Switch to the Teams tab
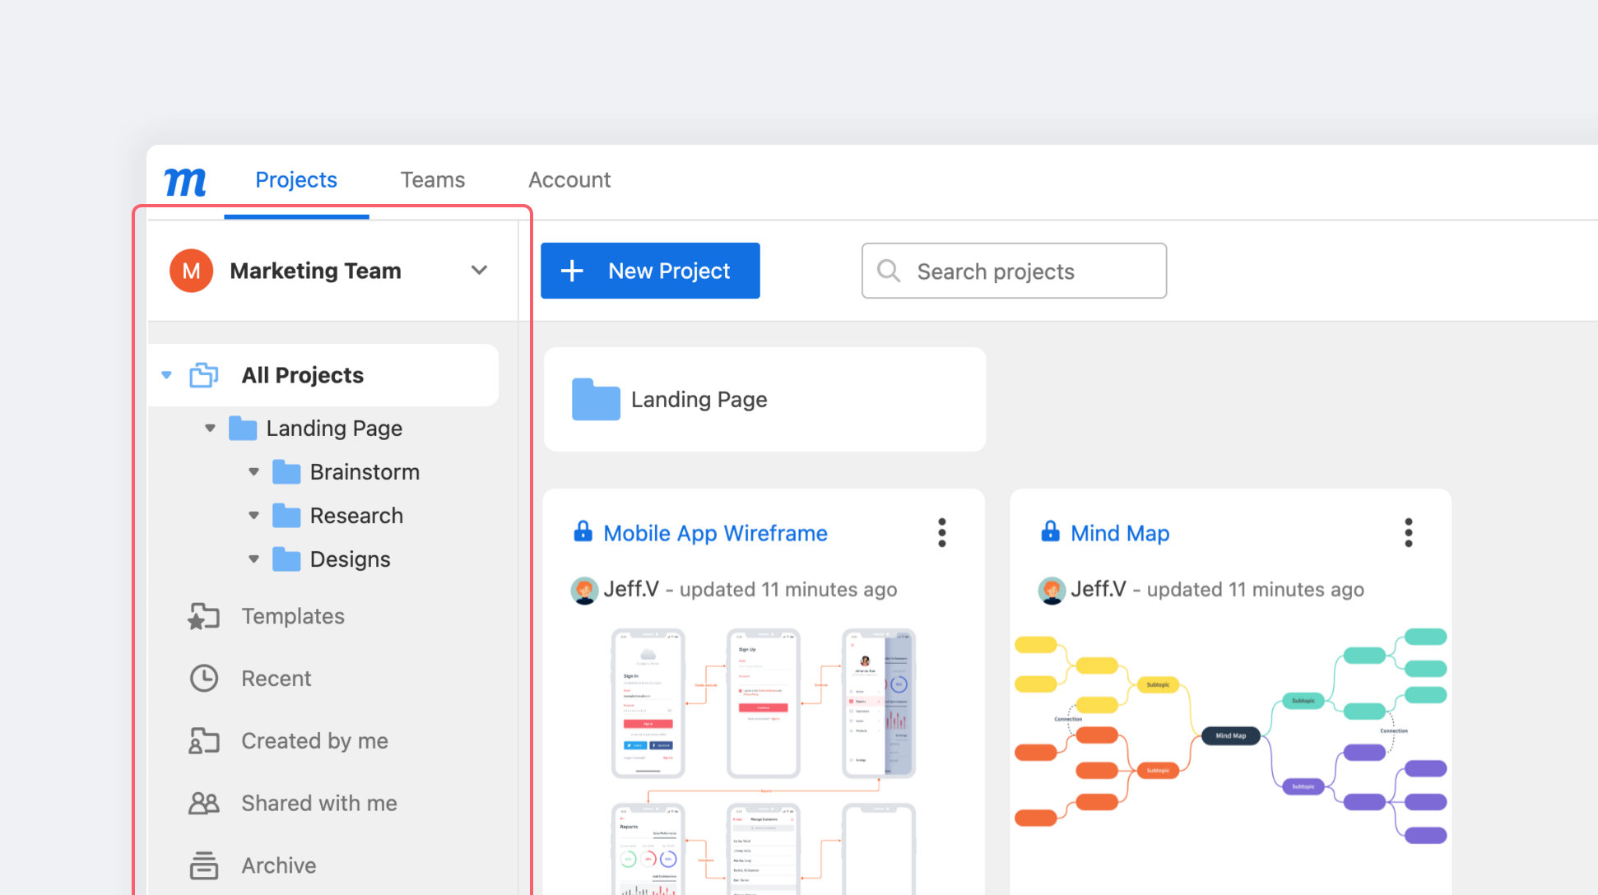1598x895 pixels. pyautogui.click(x=432, y=179)
